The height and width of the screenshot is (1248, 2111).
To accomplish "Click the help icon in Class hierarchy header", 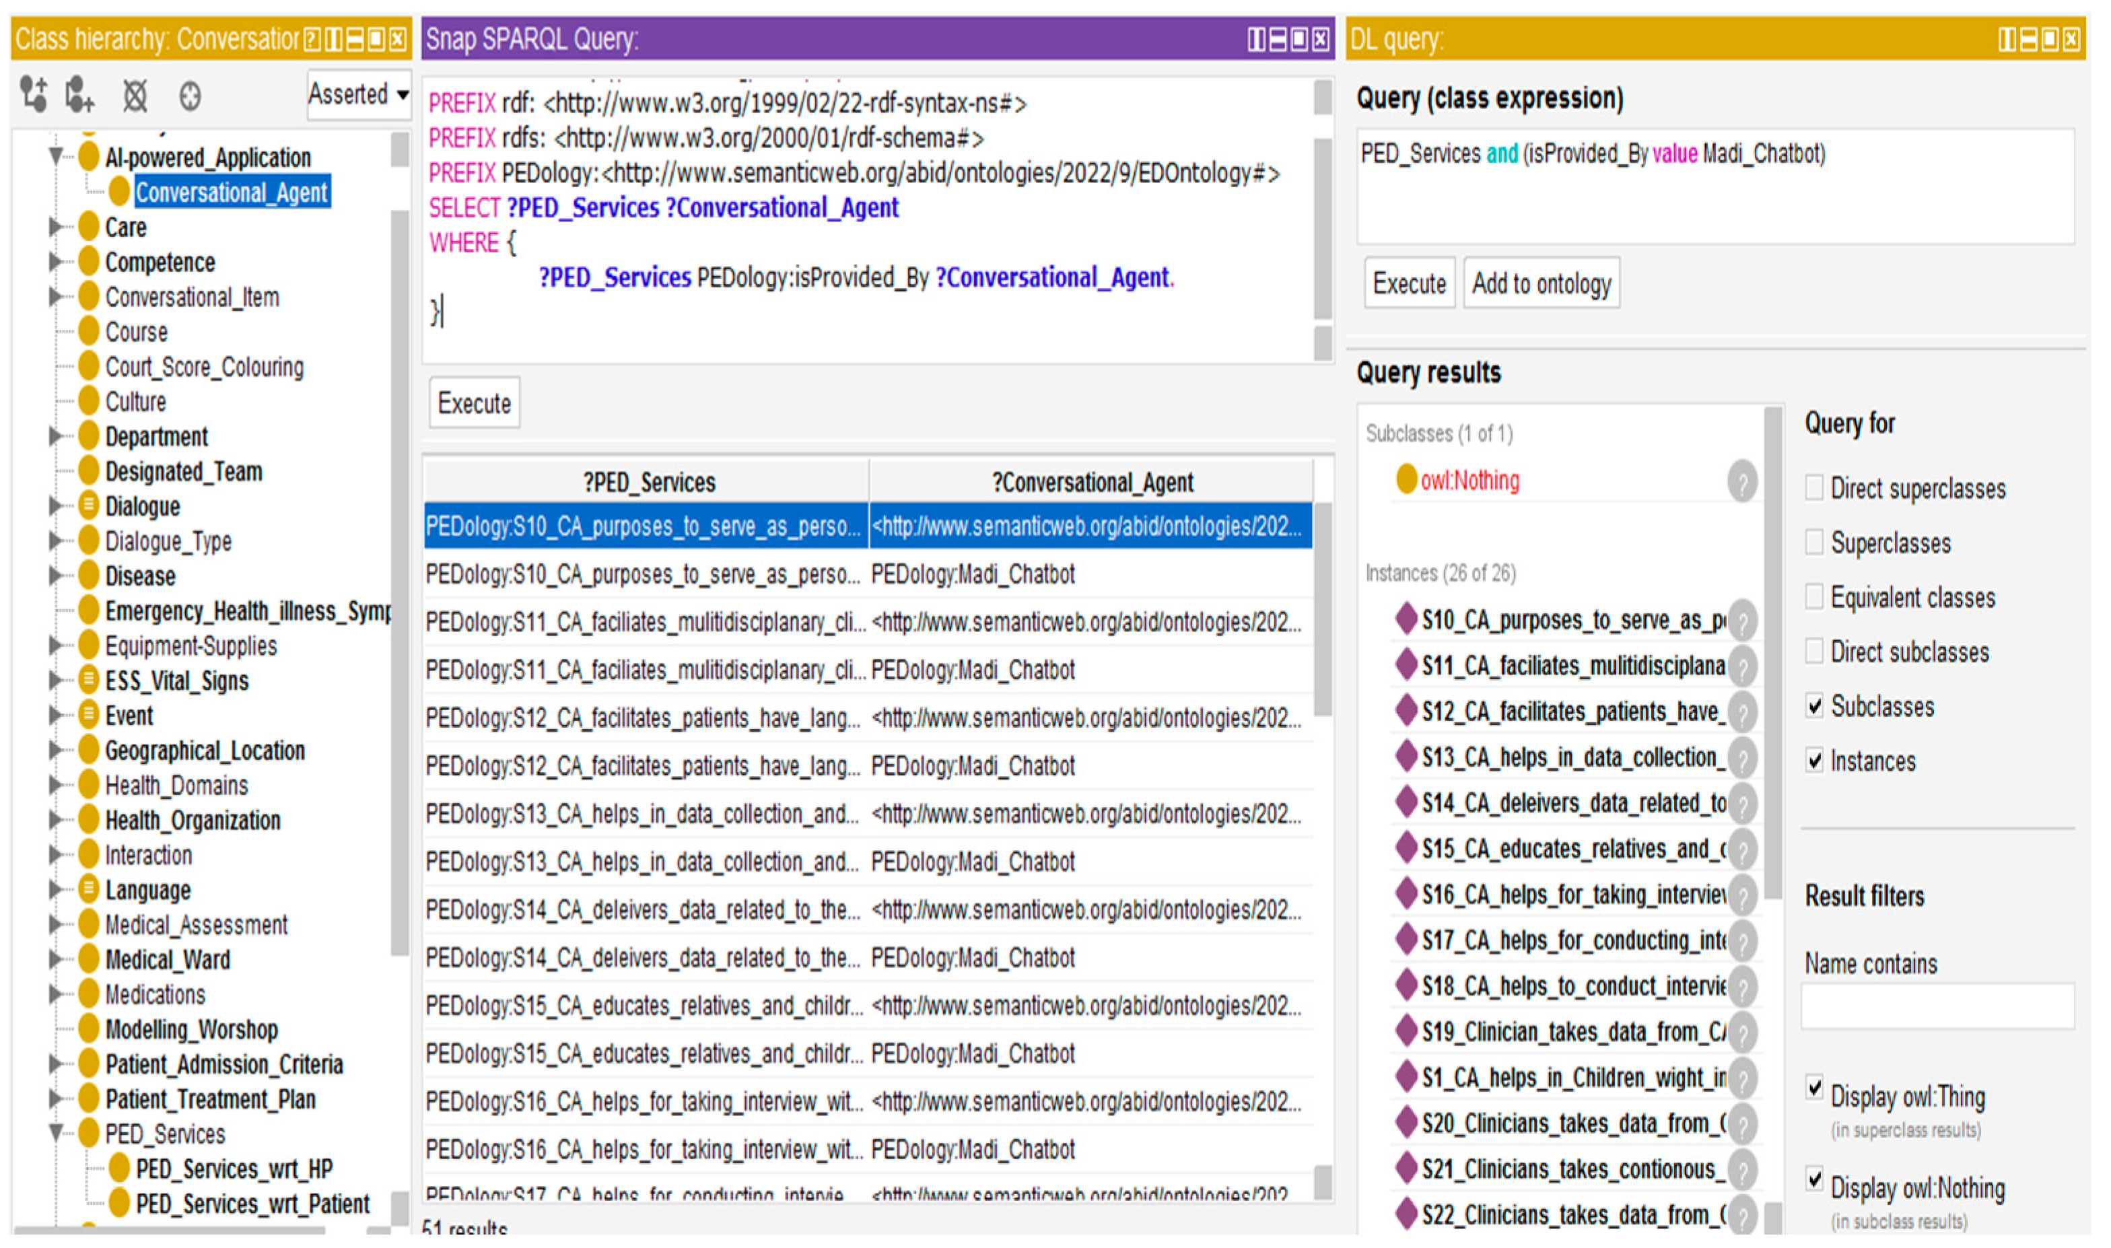I will pos(312,38).
